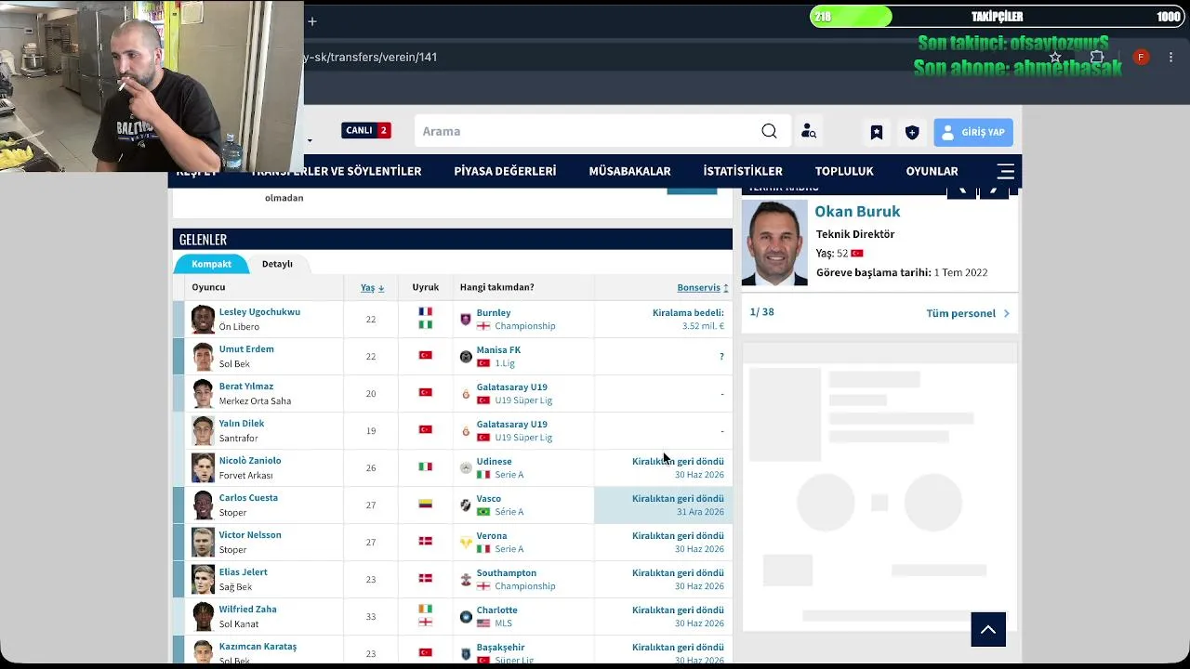Image resolution: width=1190 pixels, height=669 pixels.
Task: Click the GELENLER section header
Action: tap(453, 240)
